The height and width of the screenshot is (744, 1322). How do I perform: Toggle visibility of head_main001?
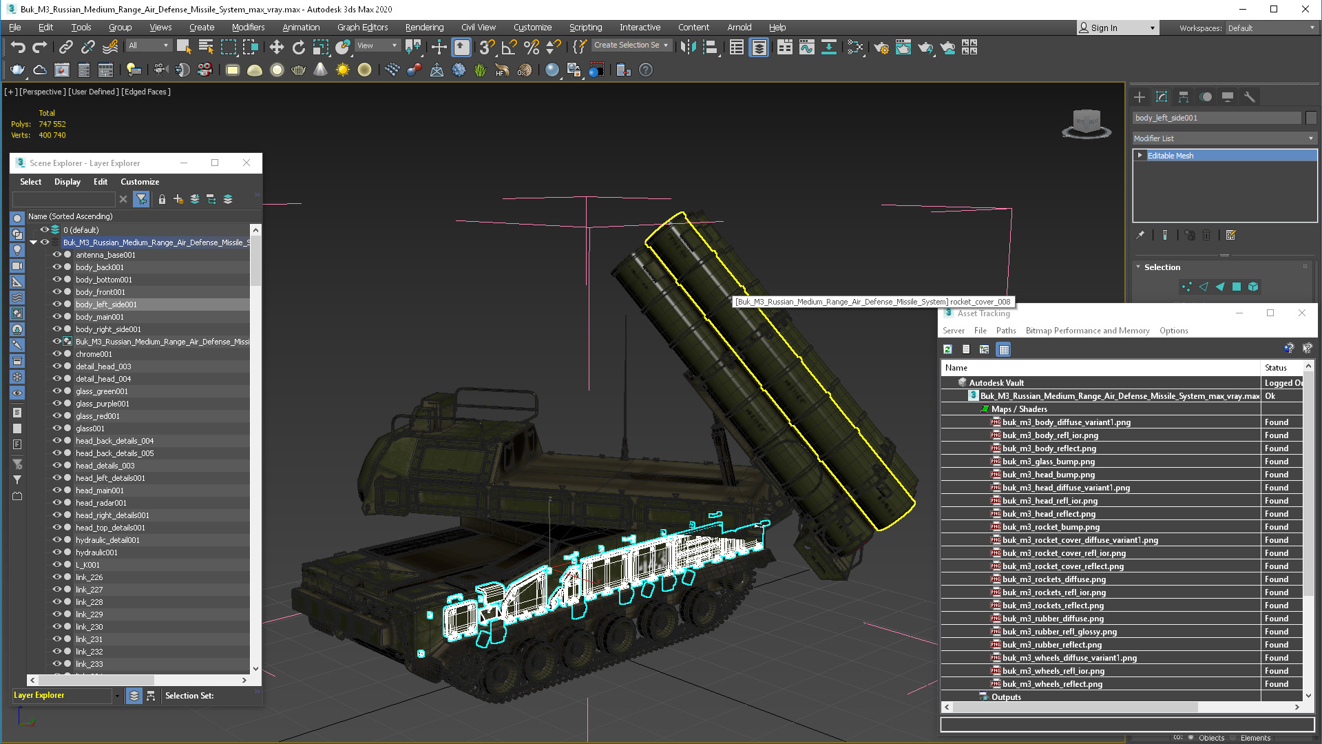point(57,490)
